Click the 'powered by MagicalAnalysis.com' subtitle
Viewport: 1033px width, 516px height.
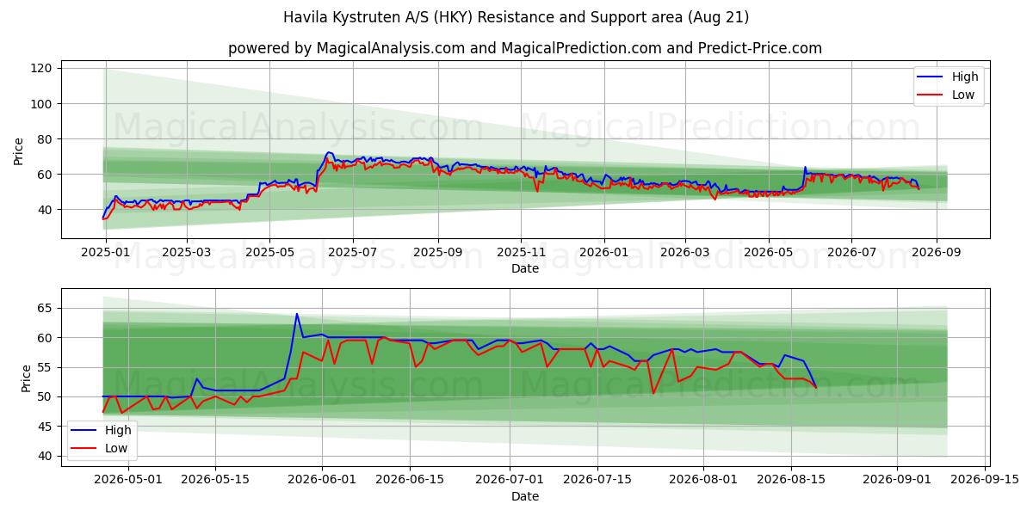[x=525, y=48]
